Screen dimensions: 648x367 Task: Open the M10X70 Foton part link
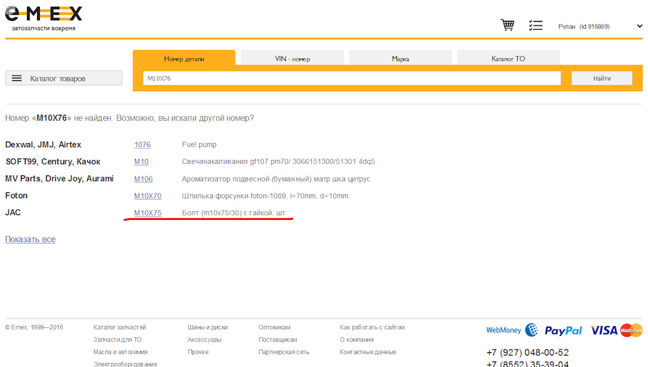[x=148, y=196]
